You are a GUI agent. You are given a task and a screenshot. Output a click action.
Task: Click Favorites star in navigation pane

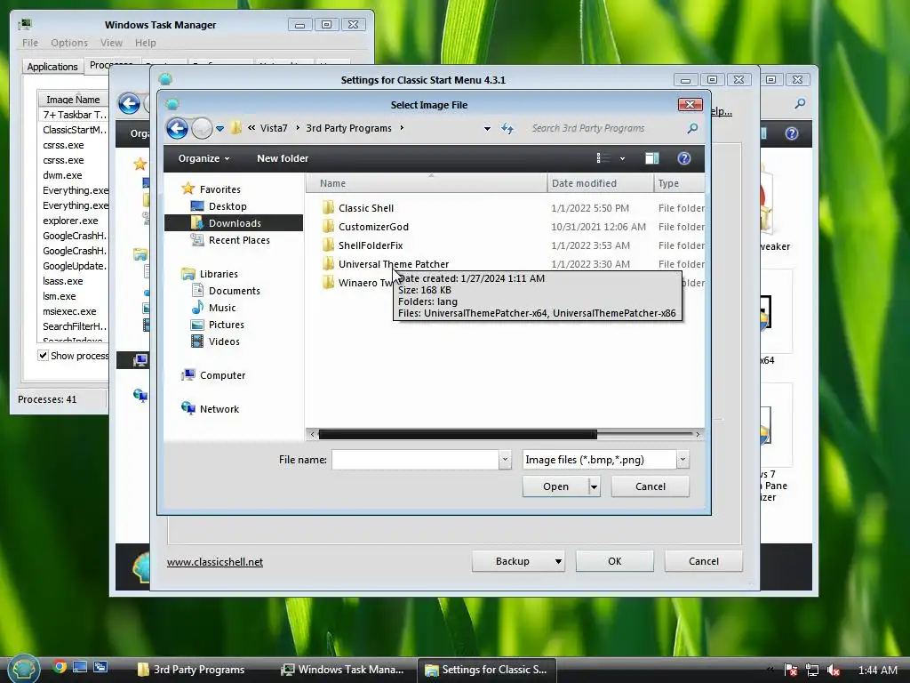pyautogui.click(x=188, y=189)
